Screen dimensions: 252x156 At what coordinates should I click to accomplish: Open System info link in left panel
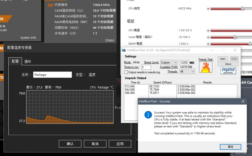pos(28,38)
